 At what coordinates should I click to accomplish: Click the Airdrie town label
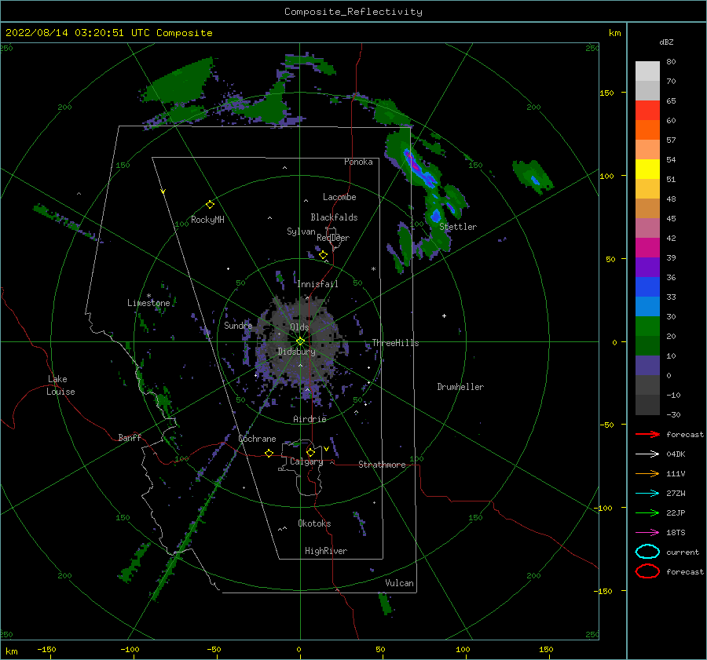pos(310,419)
